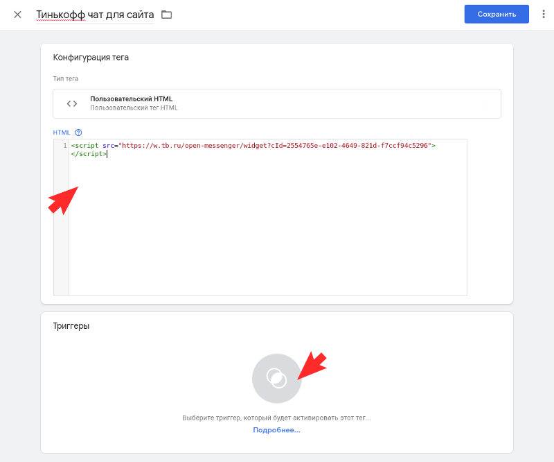Open HTML help question mark icon
554x462 pixels.
(x=78, y=132)
